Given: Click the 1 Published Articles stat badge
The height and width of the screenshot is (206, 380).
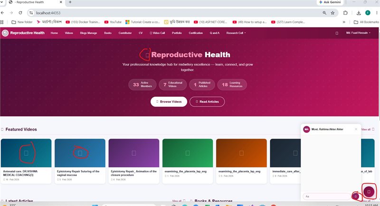Looking at the screenshot, I should tap(202, 84).
